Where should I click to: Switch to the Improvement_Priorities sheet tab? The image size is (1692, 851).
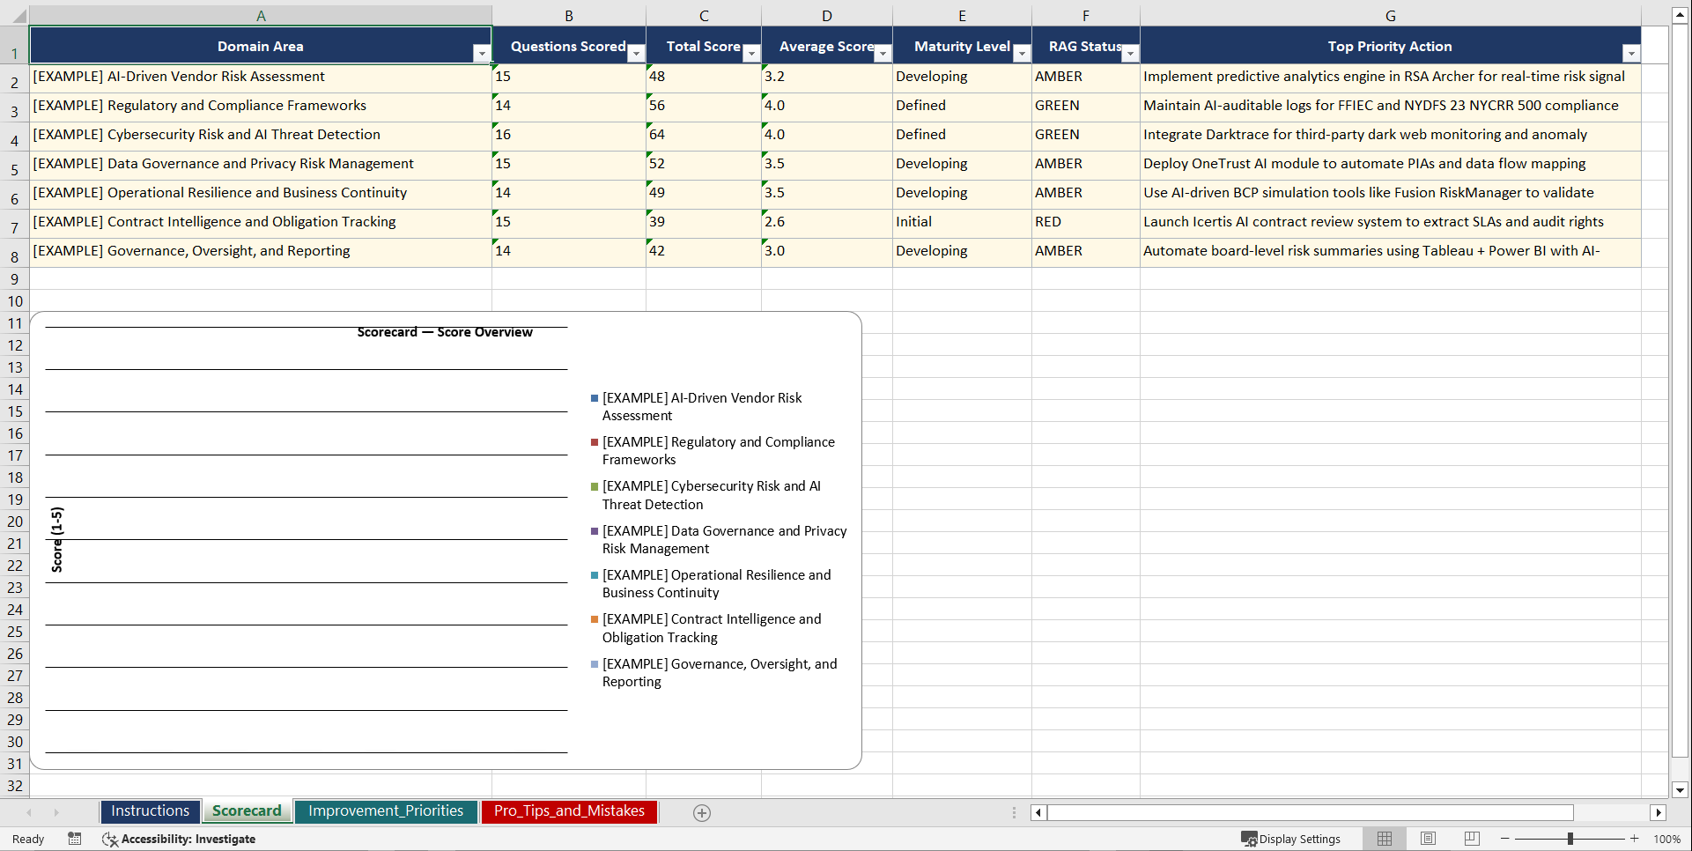point(386,811)
